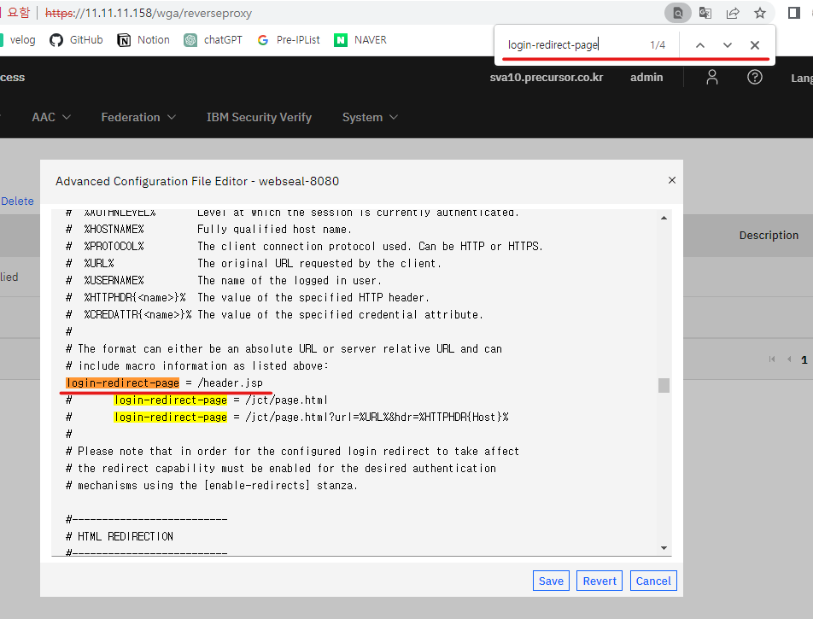Expand the System menu
813x619 pixels.
click(370, 117)
